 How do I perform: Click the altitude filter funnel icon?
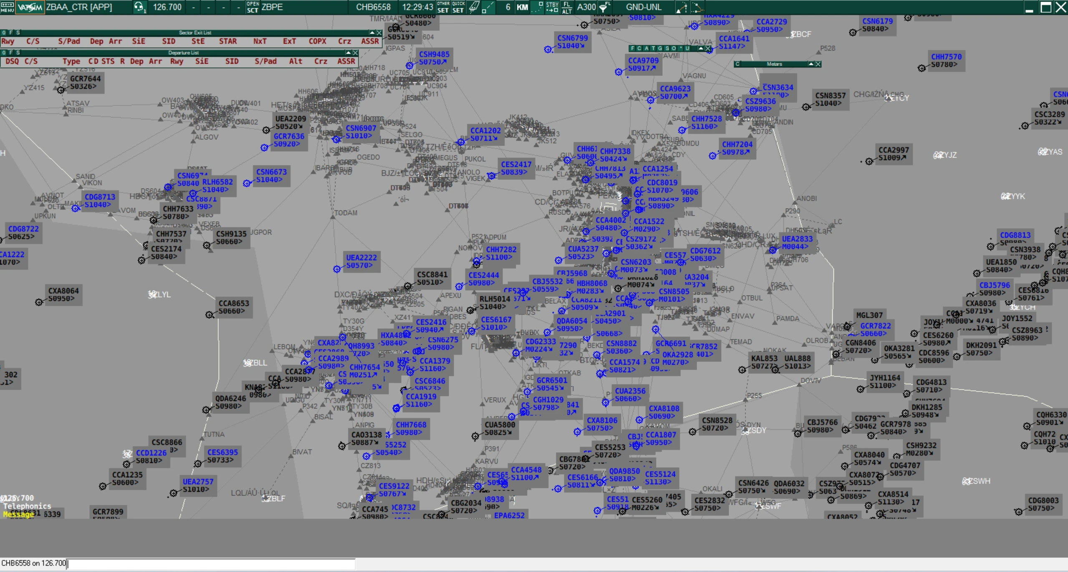click(x=604, y=7)
